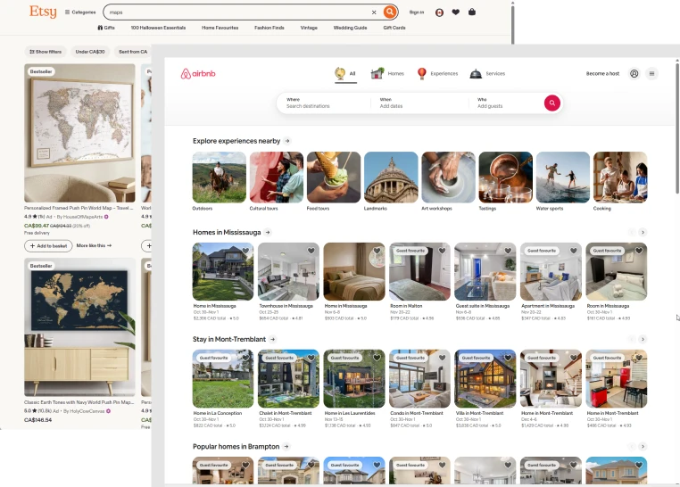
Task: Select the All tab on Airbnb
Action: (345, 74)
